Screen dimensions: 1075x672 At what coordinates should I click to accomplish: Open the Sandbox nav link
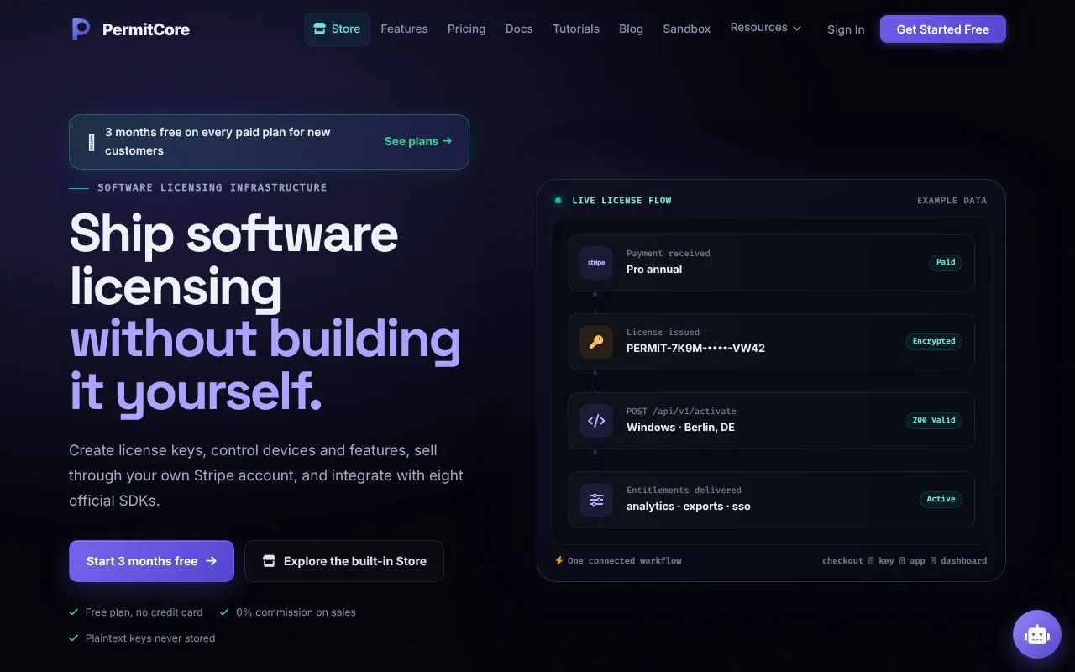click(x=687, y=29)
